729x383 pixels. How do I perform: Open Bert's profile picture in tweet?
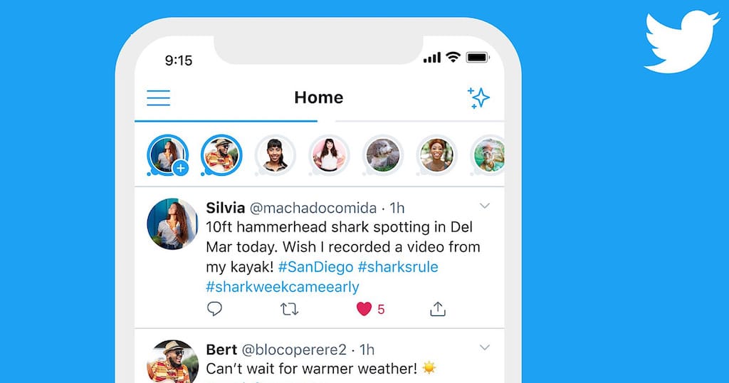[172, 362]
